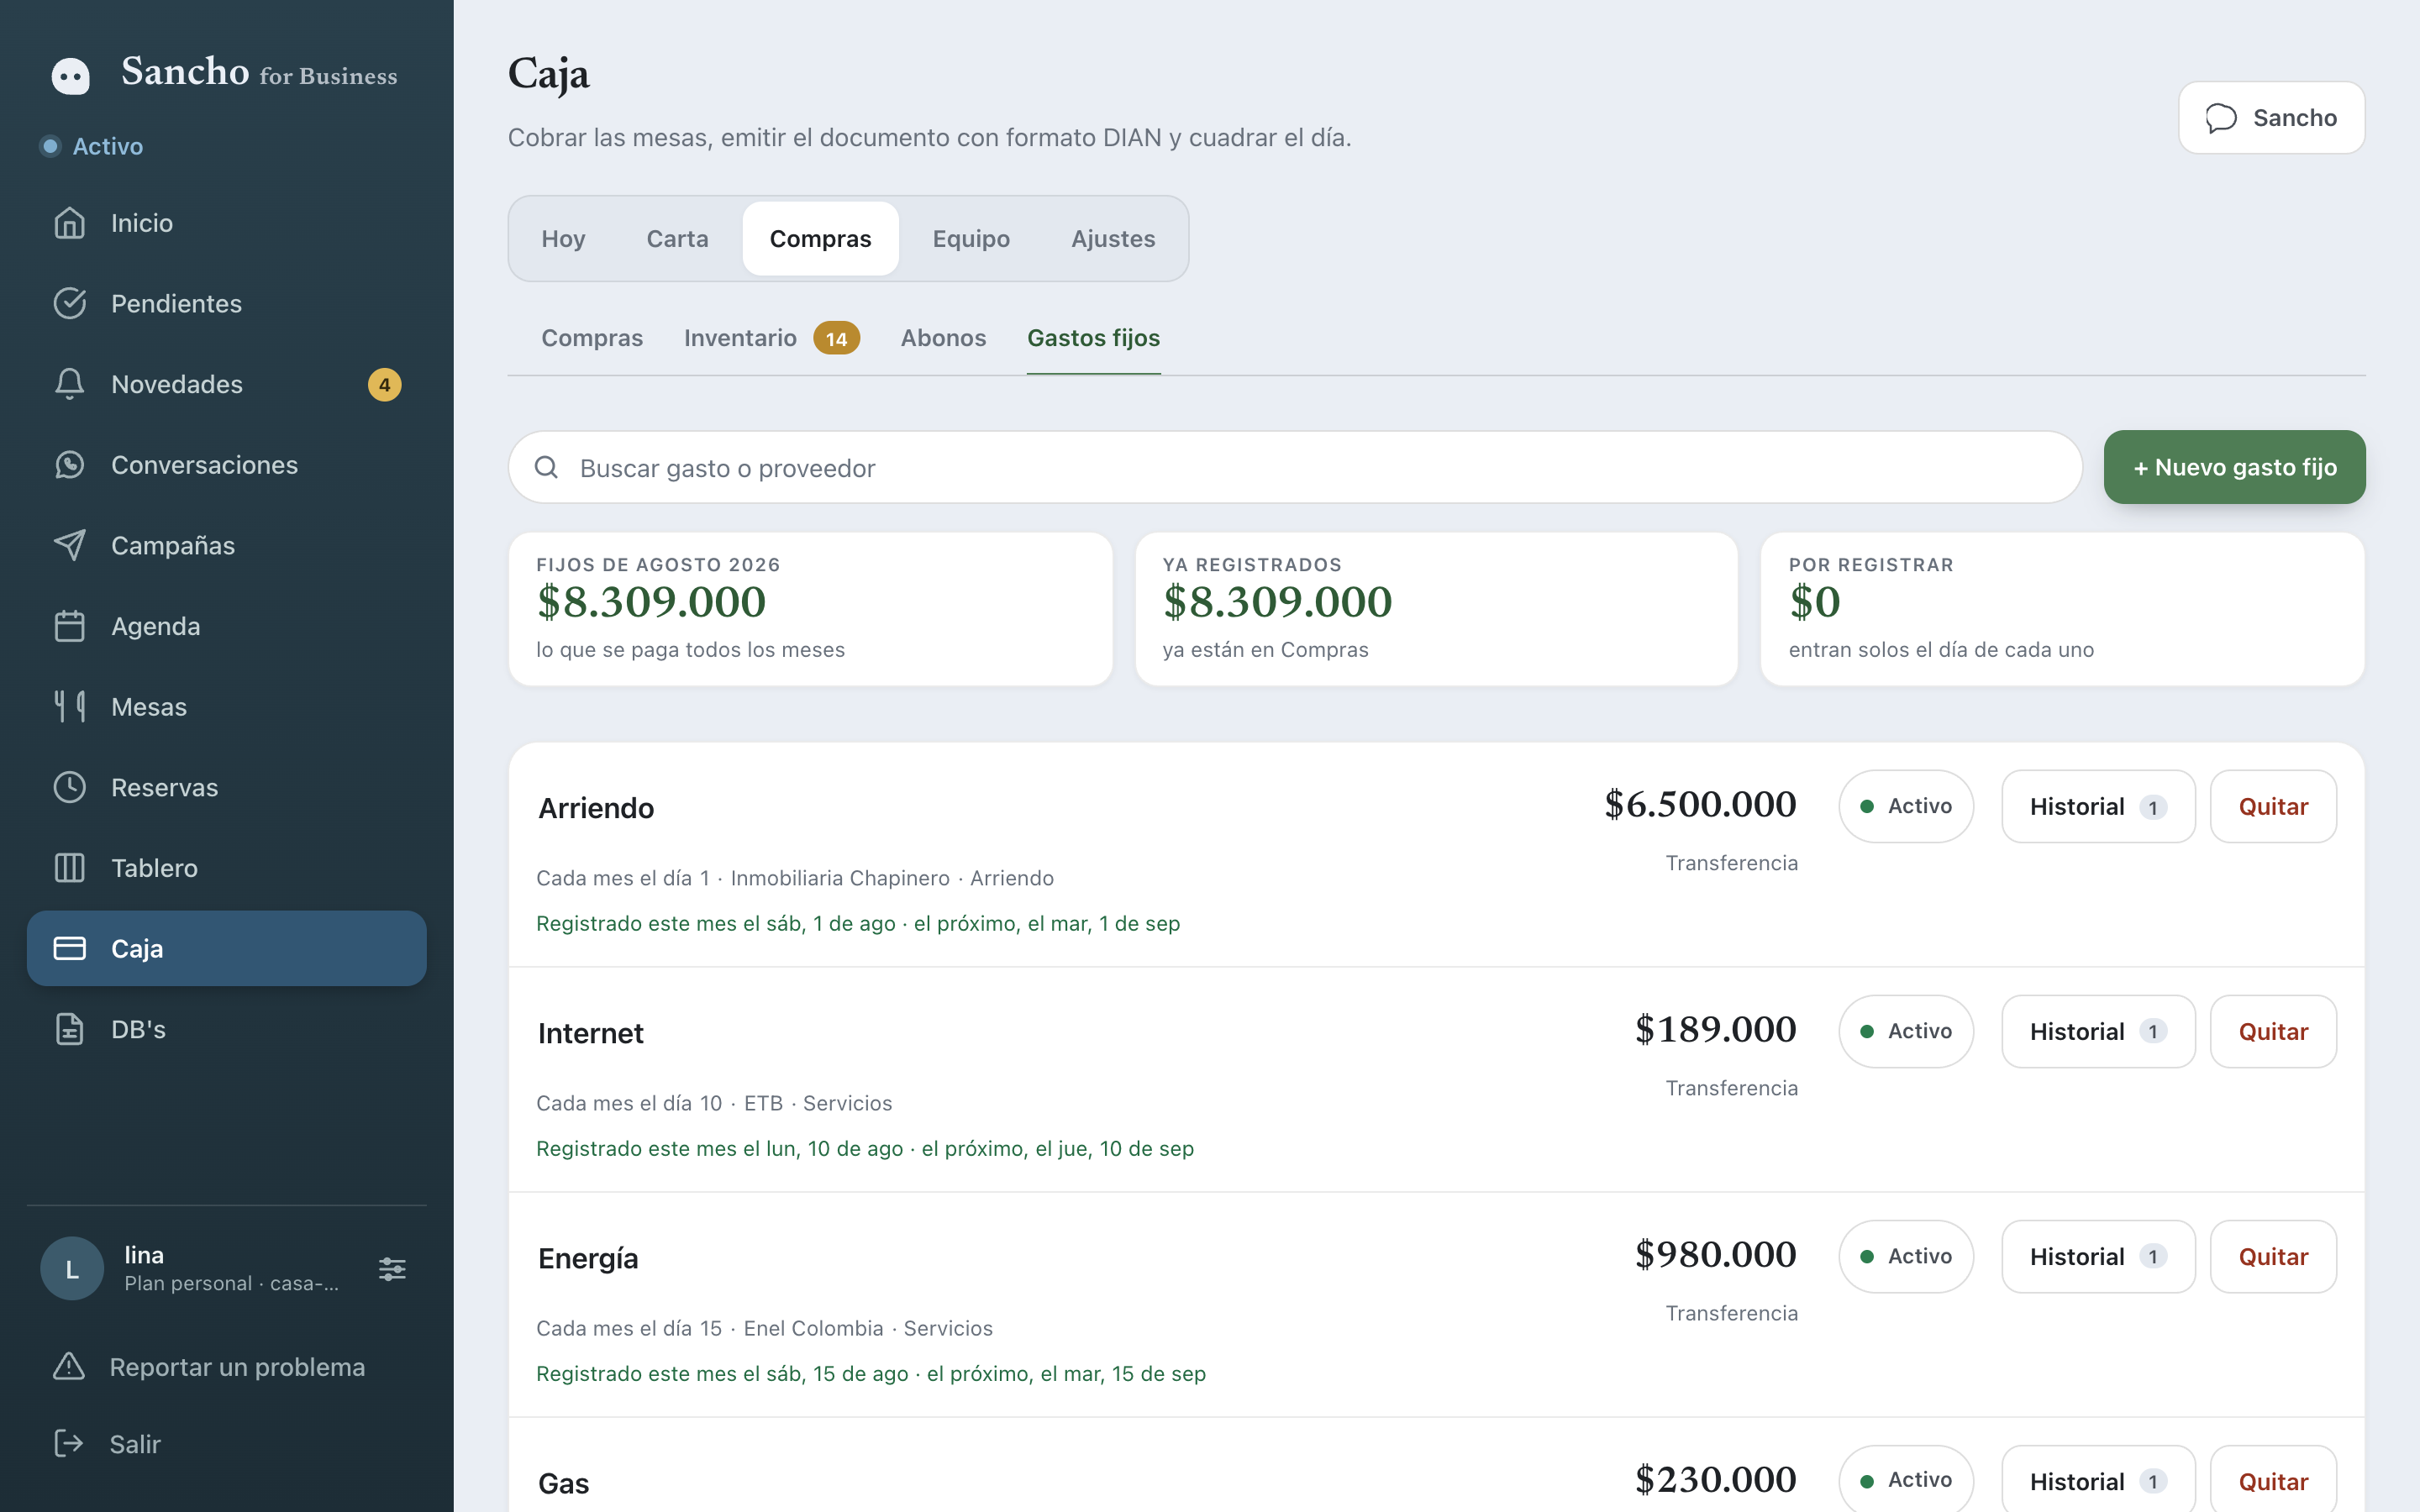The image size is (2420, 1512).
Task: Open the Equipo tab
Action: [971, 239]
